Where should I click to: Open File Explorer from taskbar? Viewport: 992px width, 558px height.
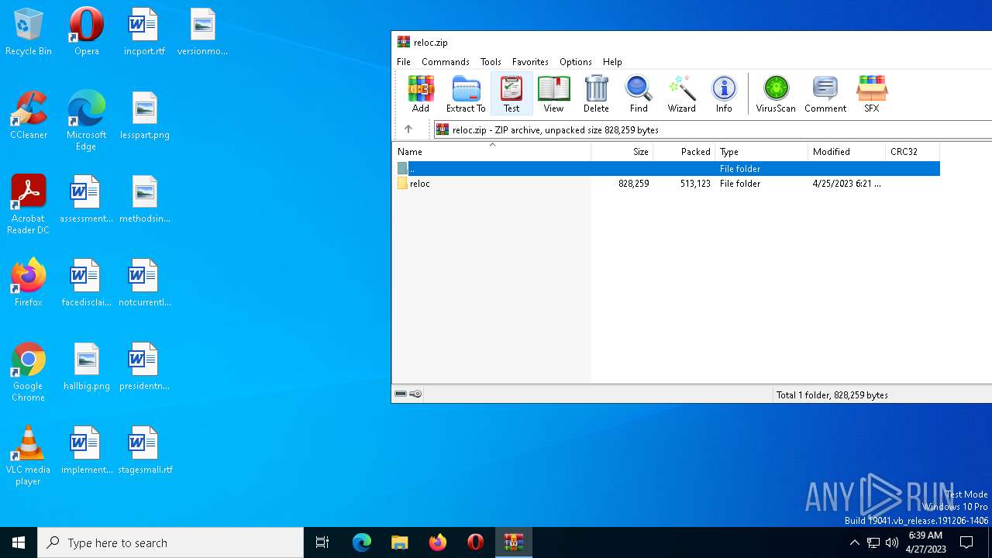[399, 542]
